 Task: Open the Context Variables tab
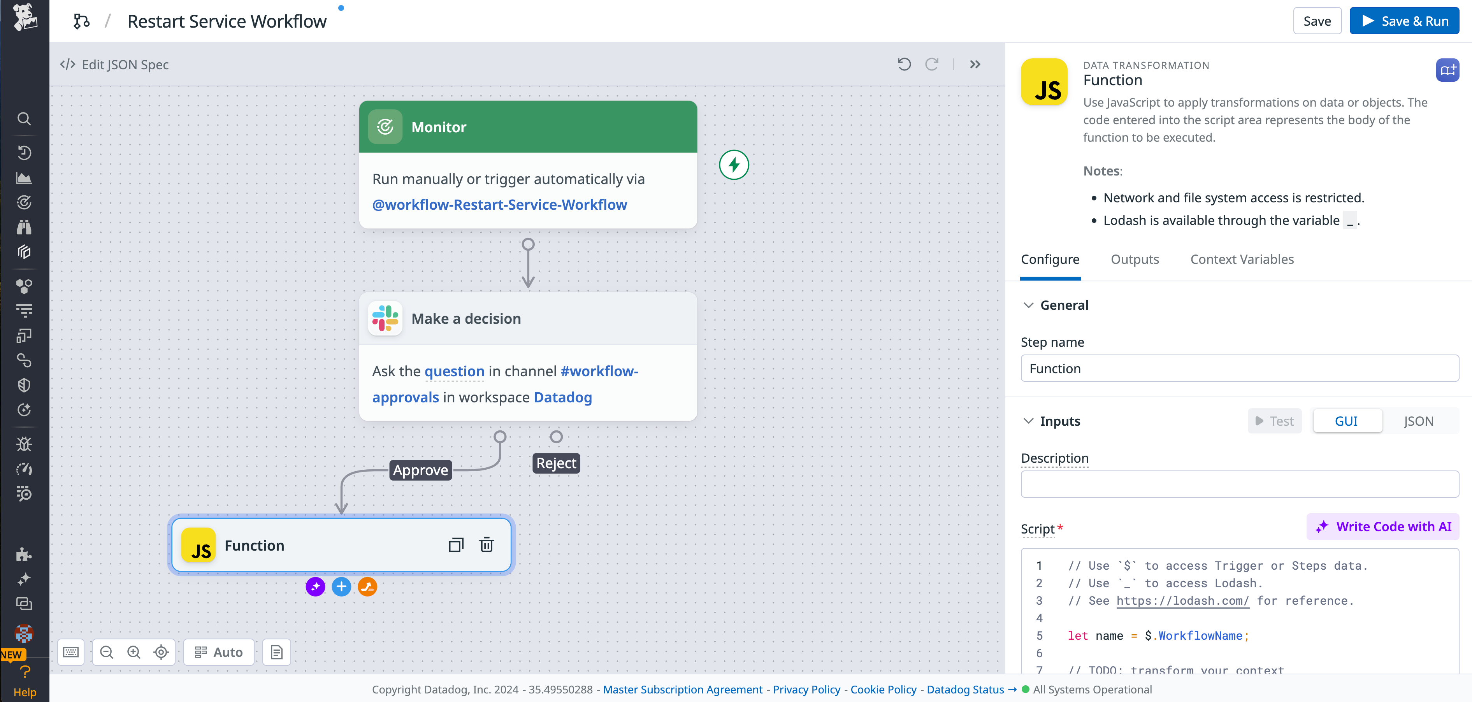point(1242,259)
